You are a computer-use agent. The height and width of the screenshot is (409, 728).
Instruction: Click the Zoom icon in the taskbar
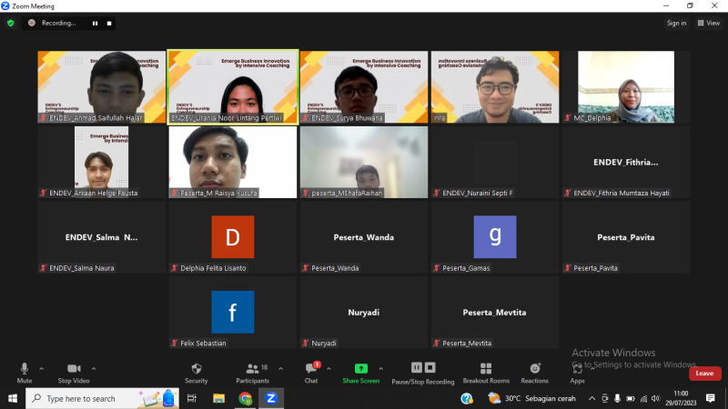pyautogui.click(x=271, y=398)
